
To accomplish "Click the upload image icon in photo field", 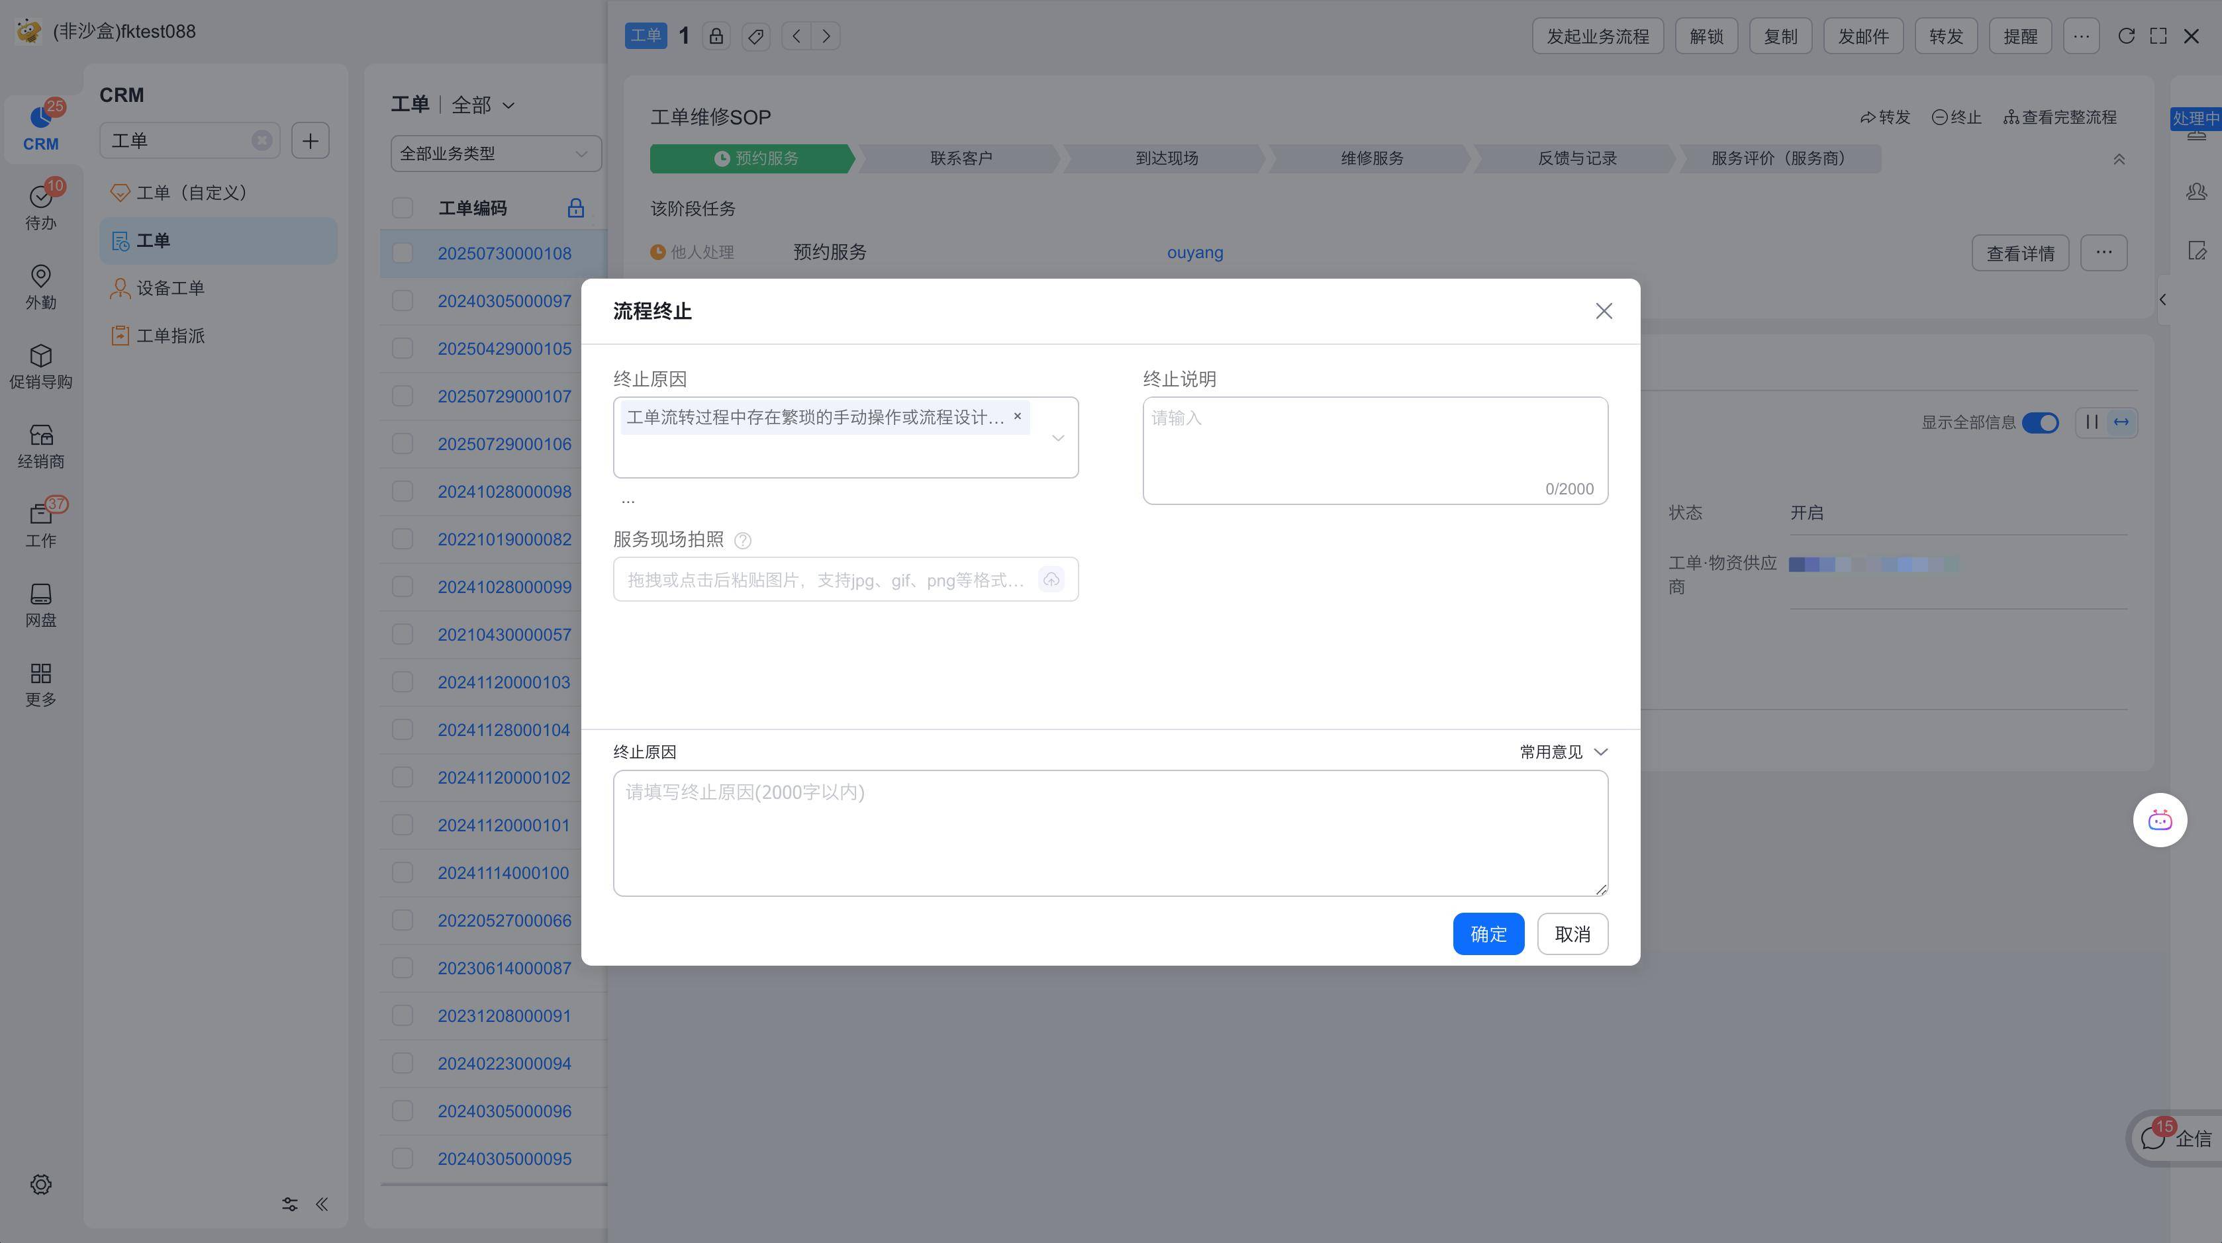I will pos(1051,579).
